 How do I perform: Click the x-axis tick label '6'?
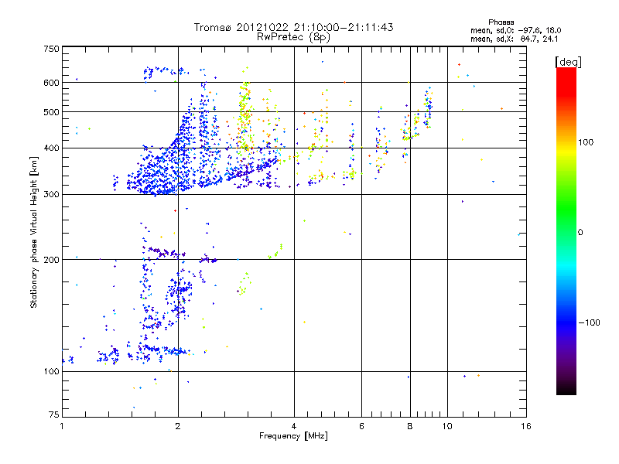click(361, 426)
